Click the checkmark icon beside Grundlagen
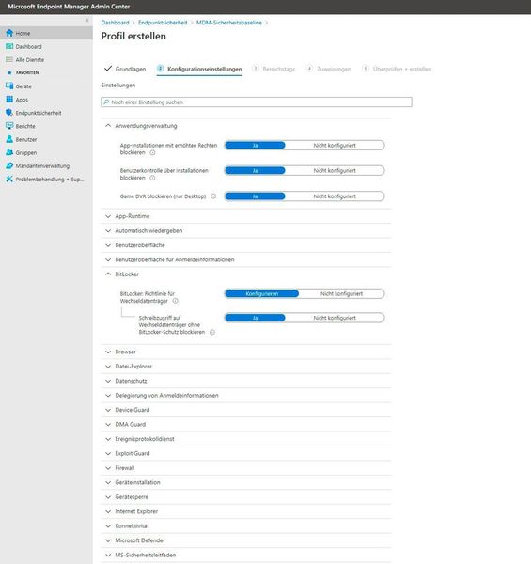 coord(108,68)
